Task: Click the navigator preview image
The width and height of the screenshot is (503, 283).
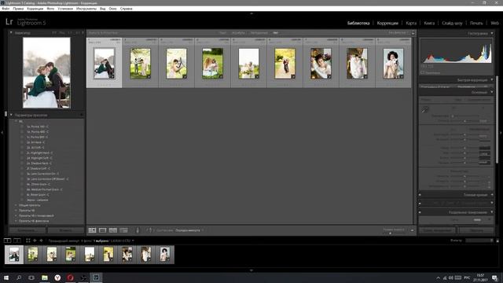Action: tap(46, 72)
